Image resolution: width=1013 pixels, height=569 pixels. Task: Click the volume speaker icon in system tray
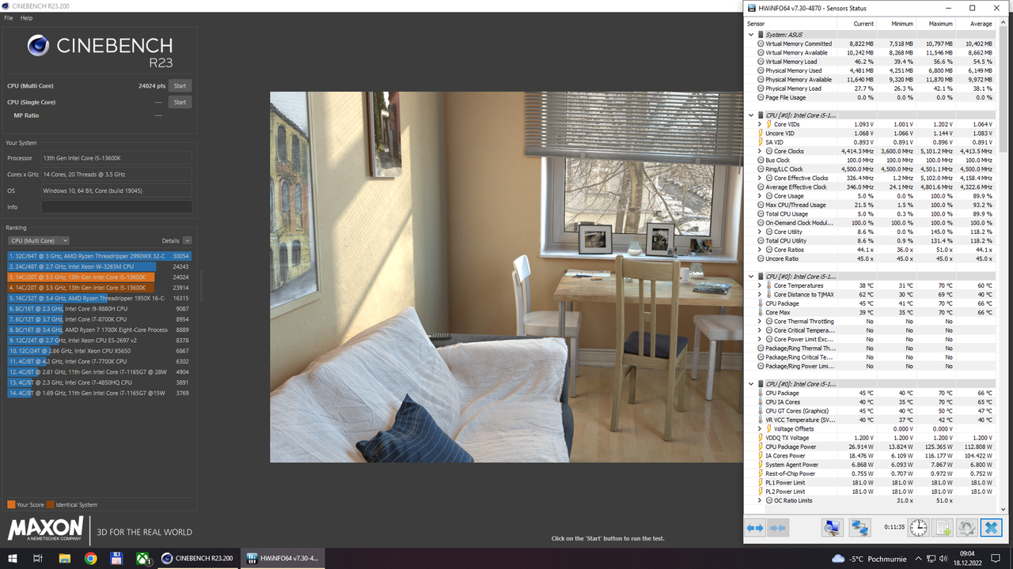[x=941, y=558]
